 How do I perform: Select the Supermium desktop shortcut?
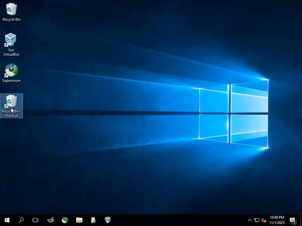point(12,73)
